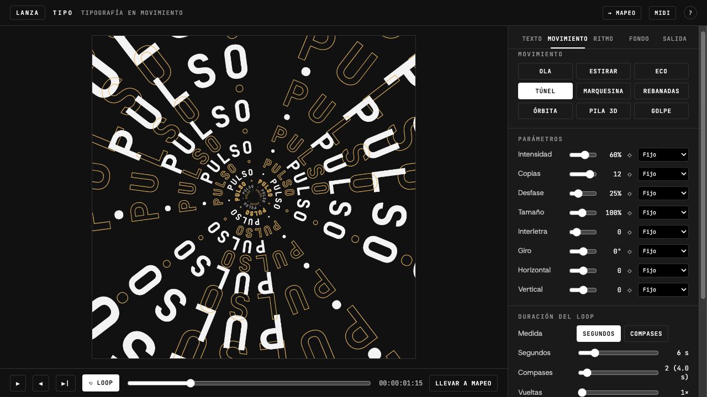Open the Intensidad Fijo dropdown

tap(663, 155)
